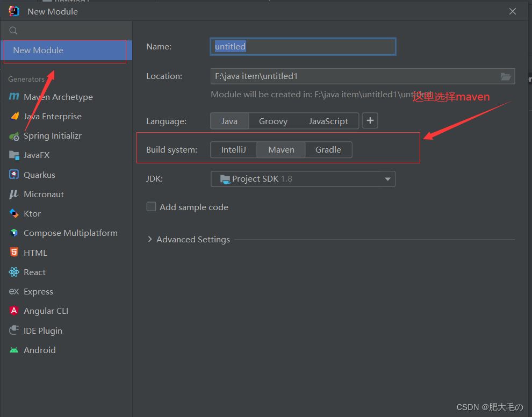Click the HTML5 shield icon

click(14, 253)
